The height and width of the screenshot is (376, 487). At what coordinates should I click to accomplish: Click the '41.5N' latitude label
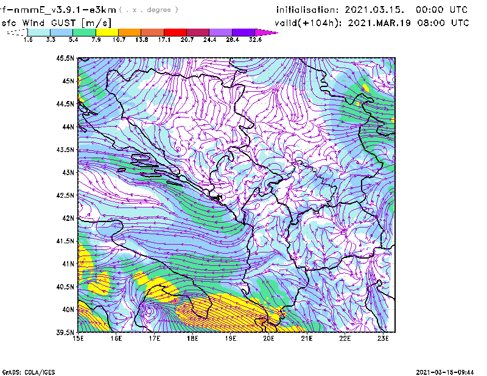pyautogui.click(x=65, y=241)
